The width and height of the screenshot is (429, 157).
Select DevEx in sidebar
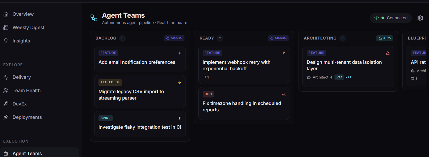coord(40,104)
